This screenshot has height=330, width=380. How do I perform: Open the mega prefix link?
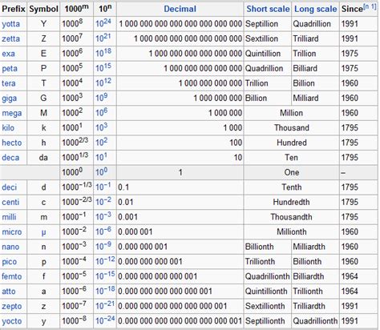12,113
